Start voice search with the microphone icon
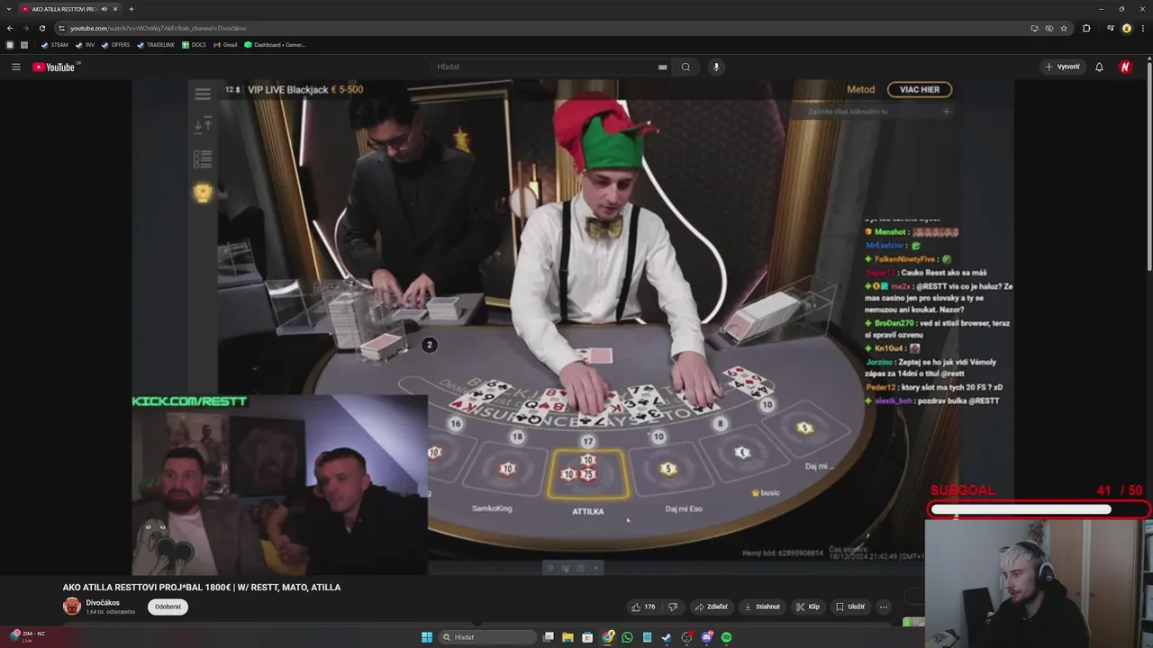The height and width of the screenshot is (648, 1153). point(717,67)
